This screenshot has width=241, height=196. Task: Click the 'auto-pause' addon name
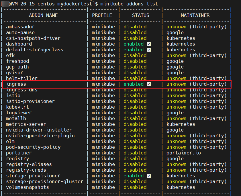click(x=20, y=33)
